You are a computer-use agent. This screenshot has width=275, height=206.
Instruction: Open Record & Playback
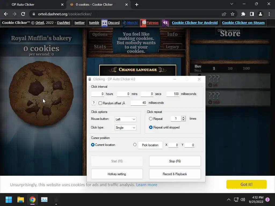175,174
